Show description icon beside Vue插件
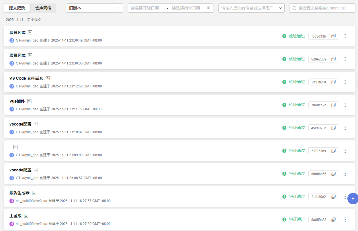The height and width of the screenshot is (231, 358). [29, 101]
